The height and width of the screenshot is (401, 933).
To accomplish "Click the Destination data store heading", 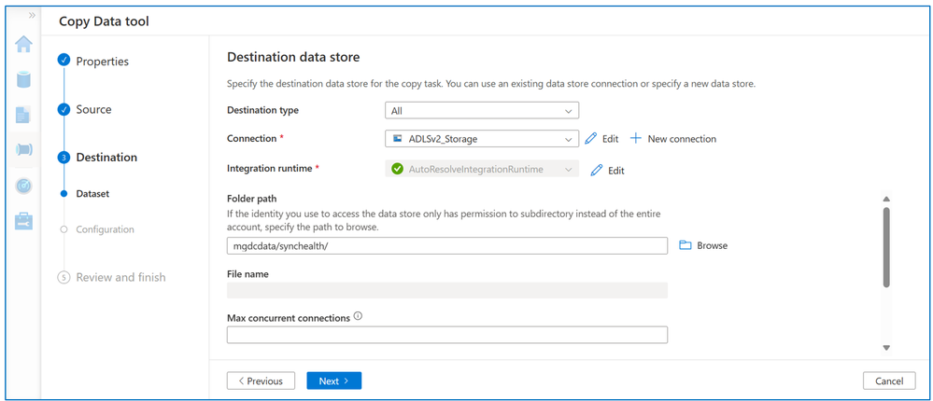I will point(293,58).
